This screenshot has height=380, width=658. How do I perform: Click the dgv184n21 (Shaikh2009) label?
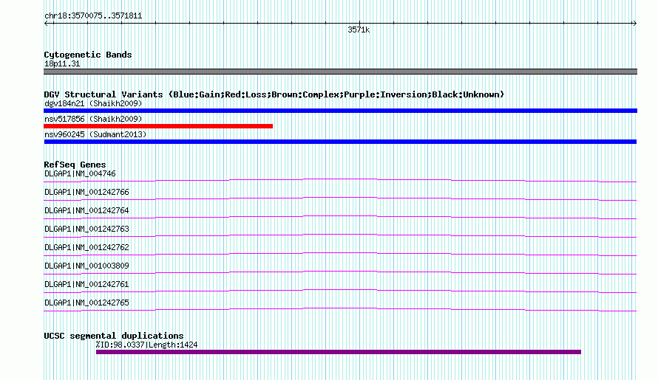[x=93, y=103]
